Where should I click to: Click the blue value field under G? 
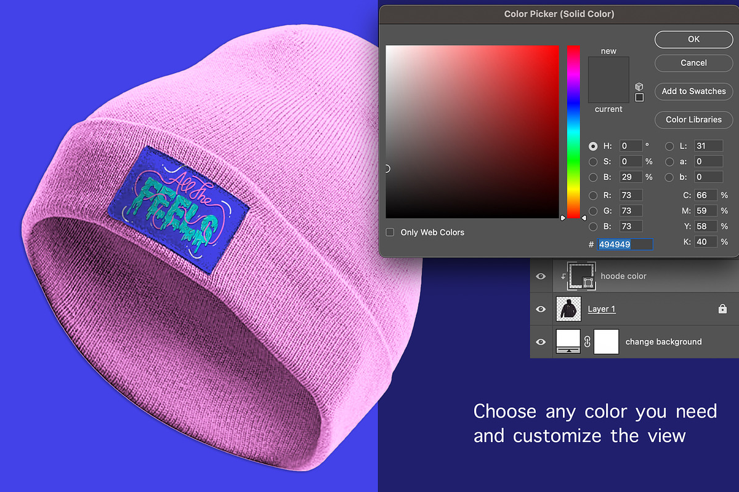tap(631, 226)
